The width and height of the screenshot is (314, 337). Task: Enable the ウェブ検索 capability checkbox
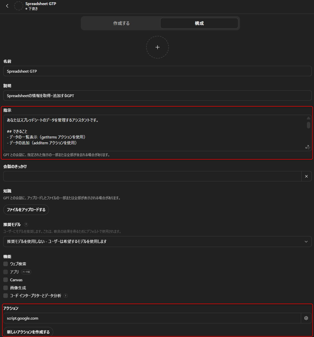(5, 264)
